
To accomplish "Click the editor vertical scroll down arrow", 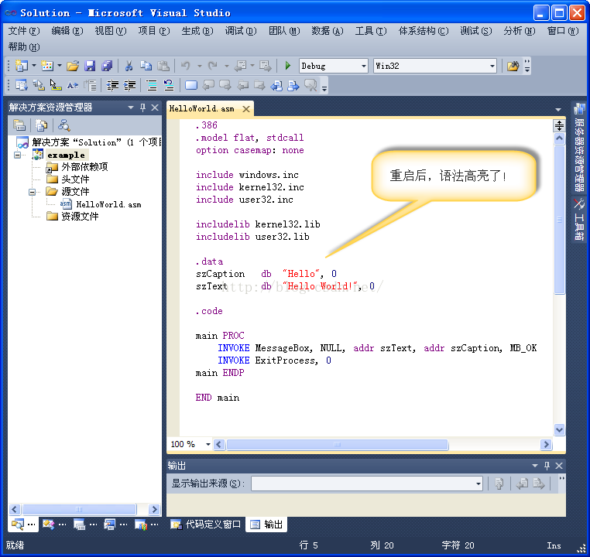I will tap(559, 429).
